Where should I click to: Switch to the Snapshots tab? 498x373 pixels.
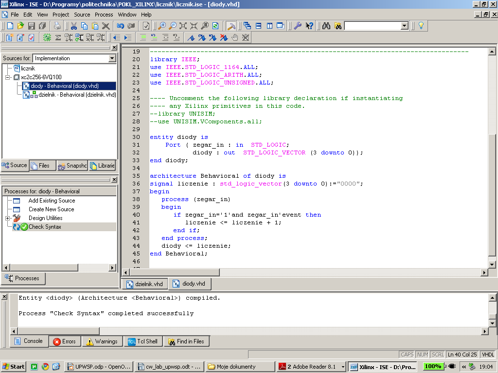click(73, 166)
